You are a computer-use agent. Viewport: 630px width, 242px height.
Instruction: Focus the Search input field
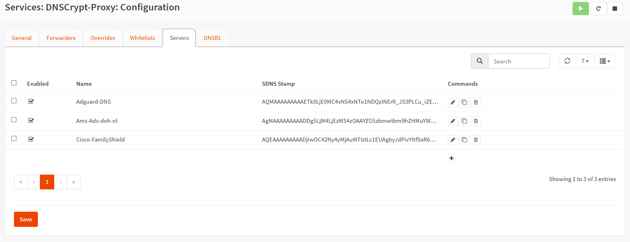[518, 61]
